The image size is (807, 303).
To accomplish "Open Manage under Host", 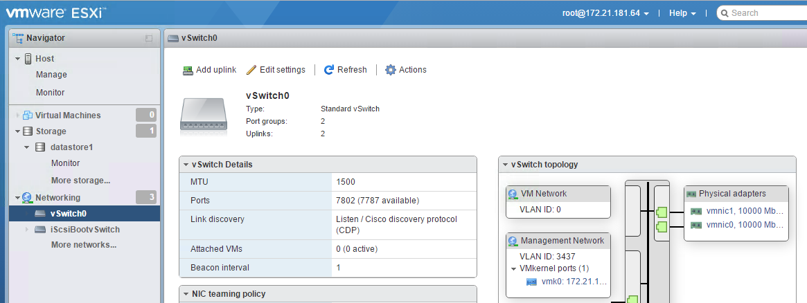I will pos(51,75).
